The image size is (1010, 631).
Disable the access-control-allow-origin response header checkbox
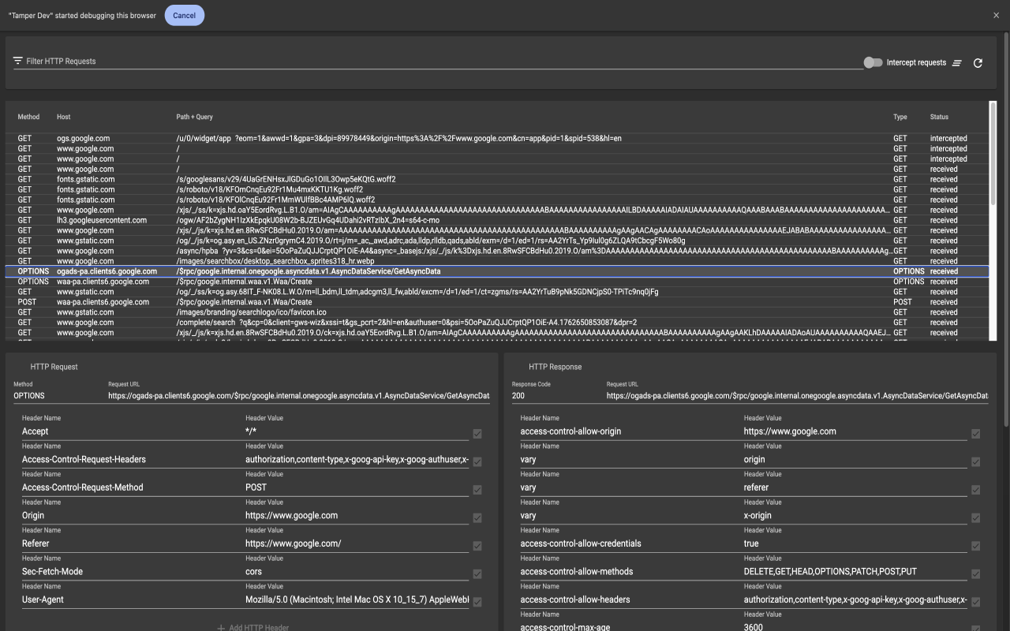point(975,434)
